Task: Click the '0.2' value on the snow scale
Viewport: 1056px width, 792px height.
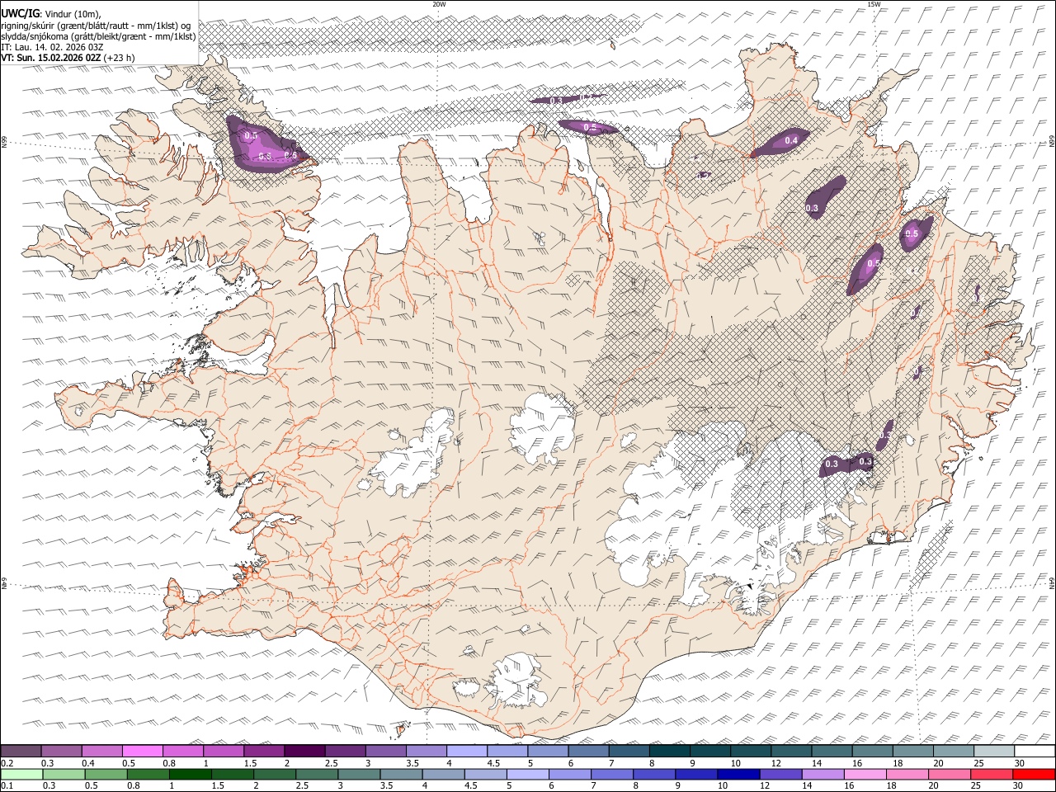Action: [7, 763]
